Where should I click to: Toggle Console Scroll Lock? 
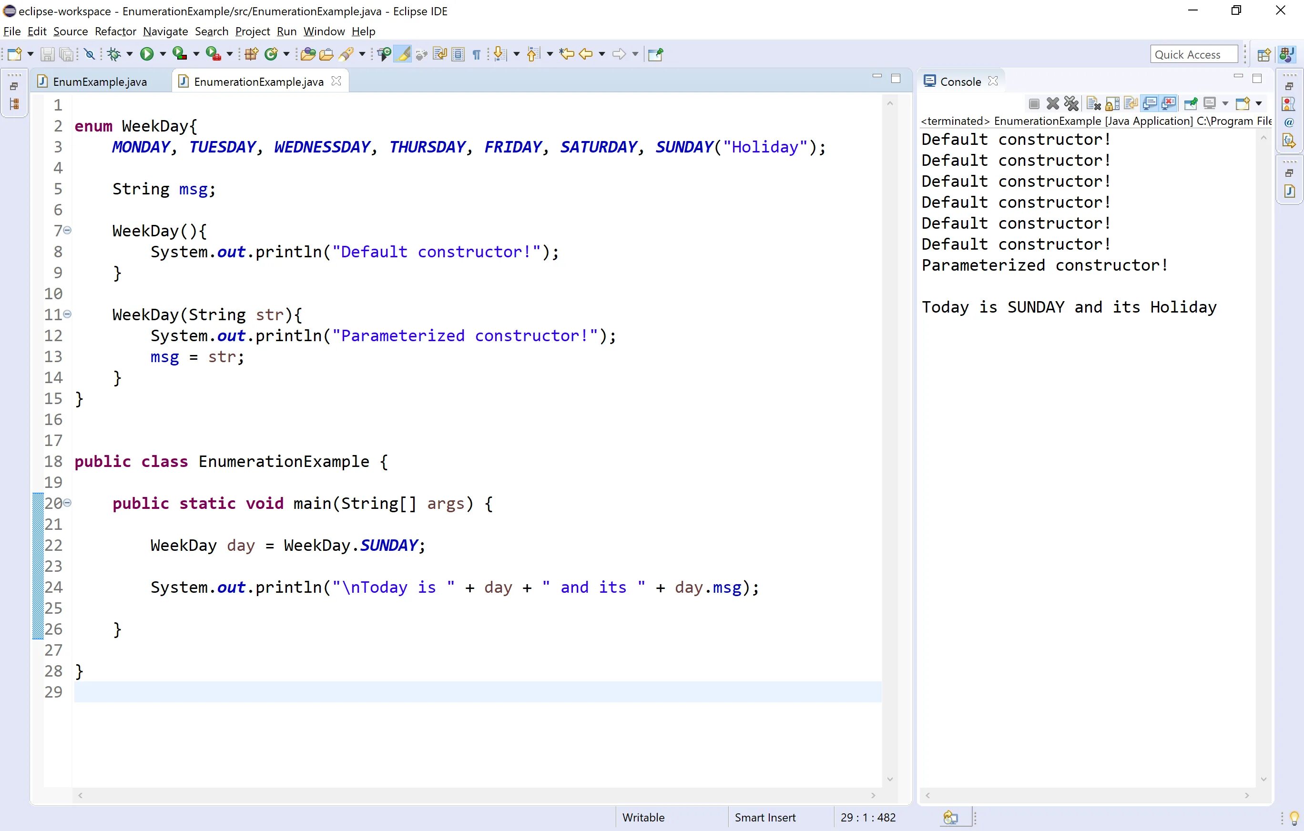coord(1113,103)
